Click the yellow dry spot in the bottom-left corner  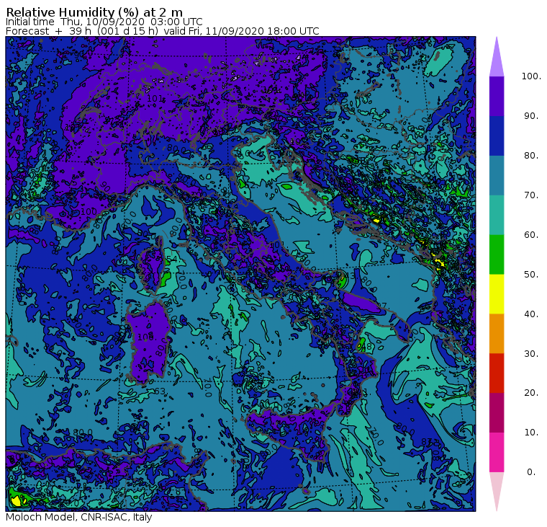(16, 501)
